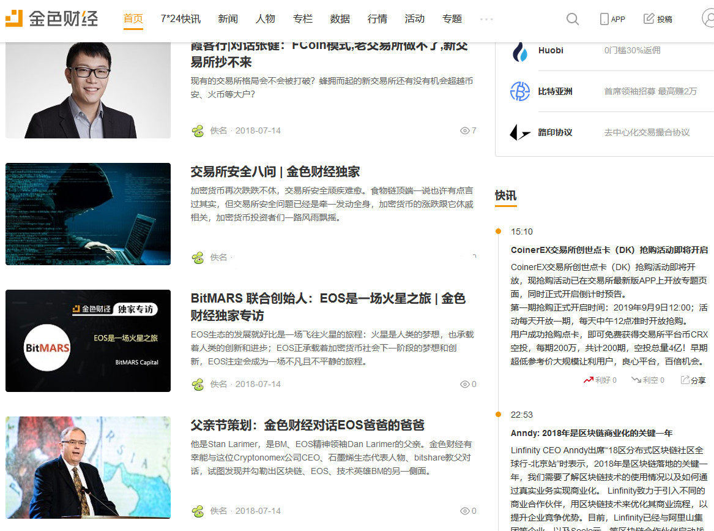This screenshot has width=714, height=531.
Task: Open thumbnail of man with glasses
Action: [88, 90]
